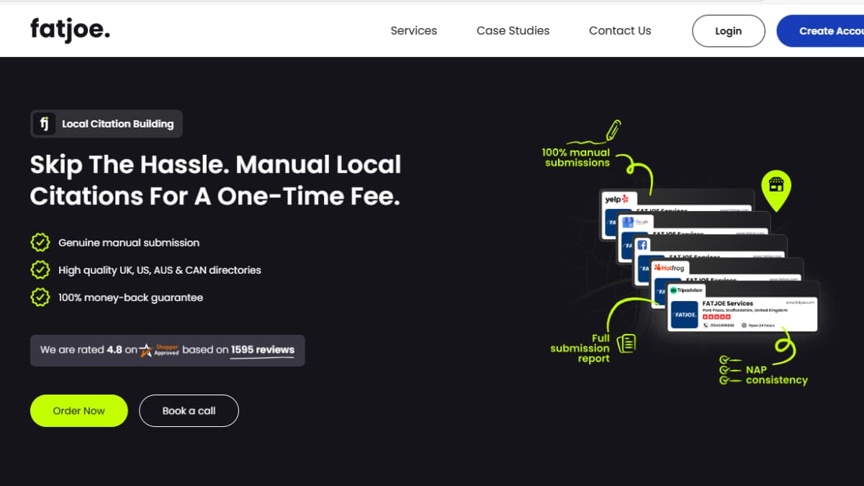Screen dimensions: 864x486
Task: Click the checkmark beside Genuine manual submission
Action: 40,243
